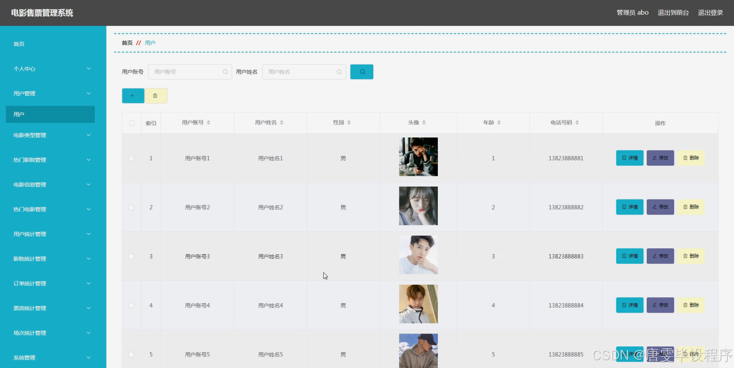The image size is (734, 368).
Task: Expand 影院统计管理 chevron
Action: point(89,259)
